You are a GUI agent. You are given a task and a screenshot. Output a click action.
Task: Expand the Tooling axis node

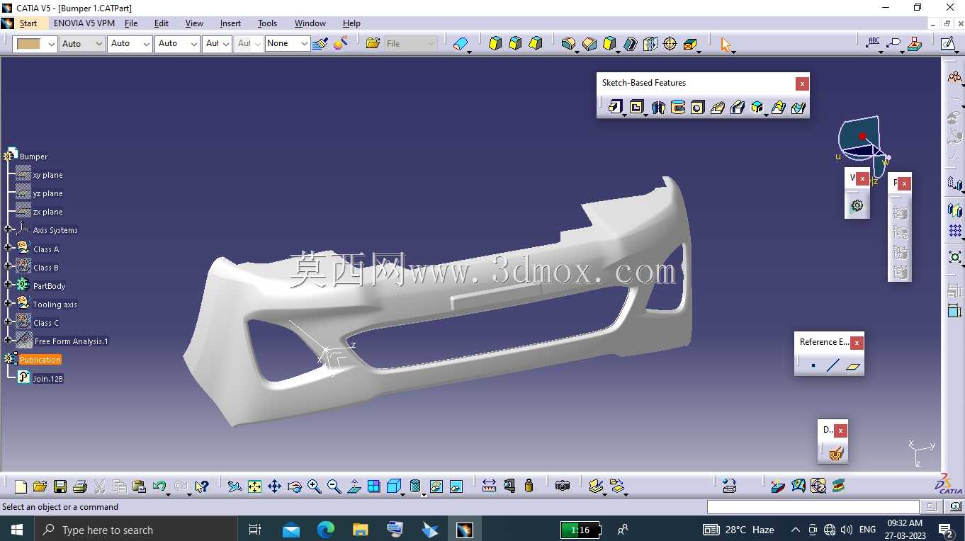[x=9, y=303]
